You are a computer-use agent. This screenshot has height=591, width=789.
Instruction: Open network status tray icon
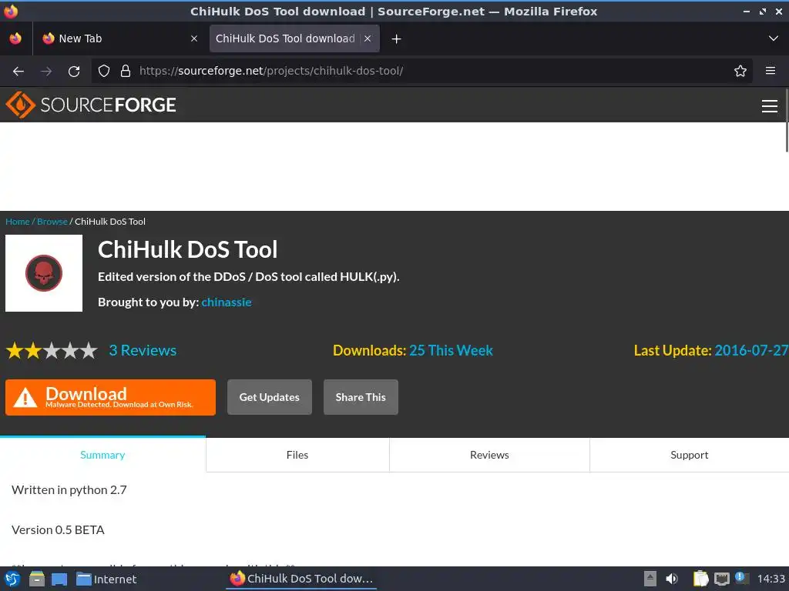721,579
